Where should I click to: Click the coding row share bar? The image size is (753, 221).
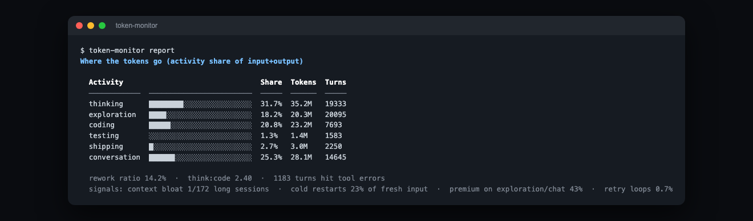click(200, 125)
